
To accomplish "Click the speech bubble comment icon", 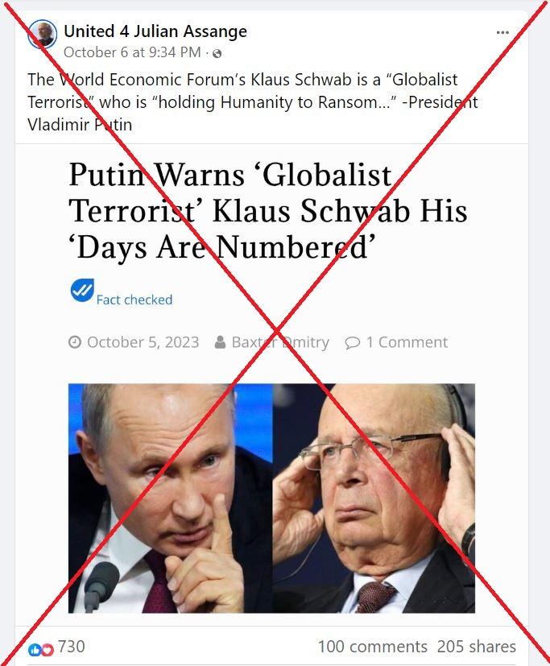I will click(353, 342).
